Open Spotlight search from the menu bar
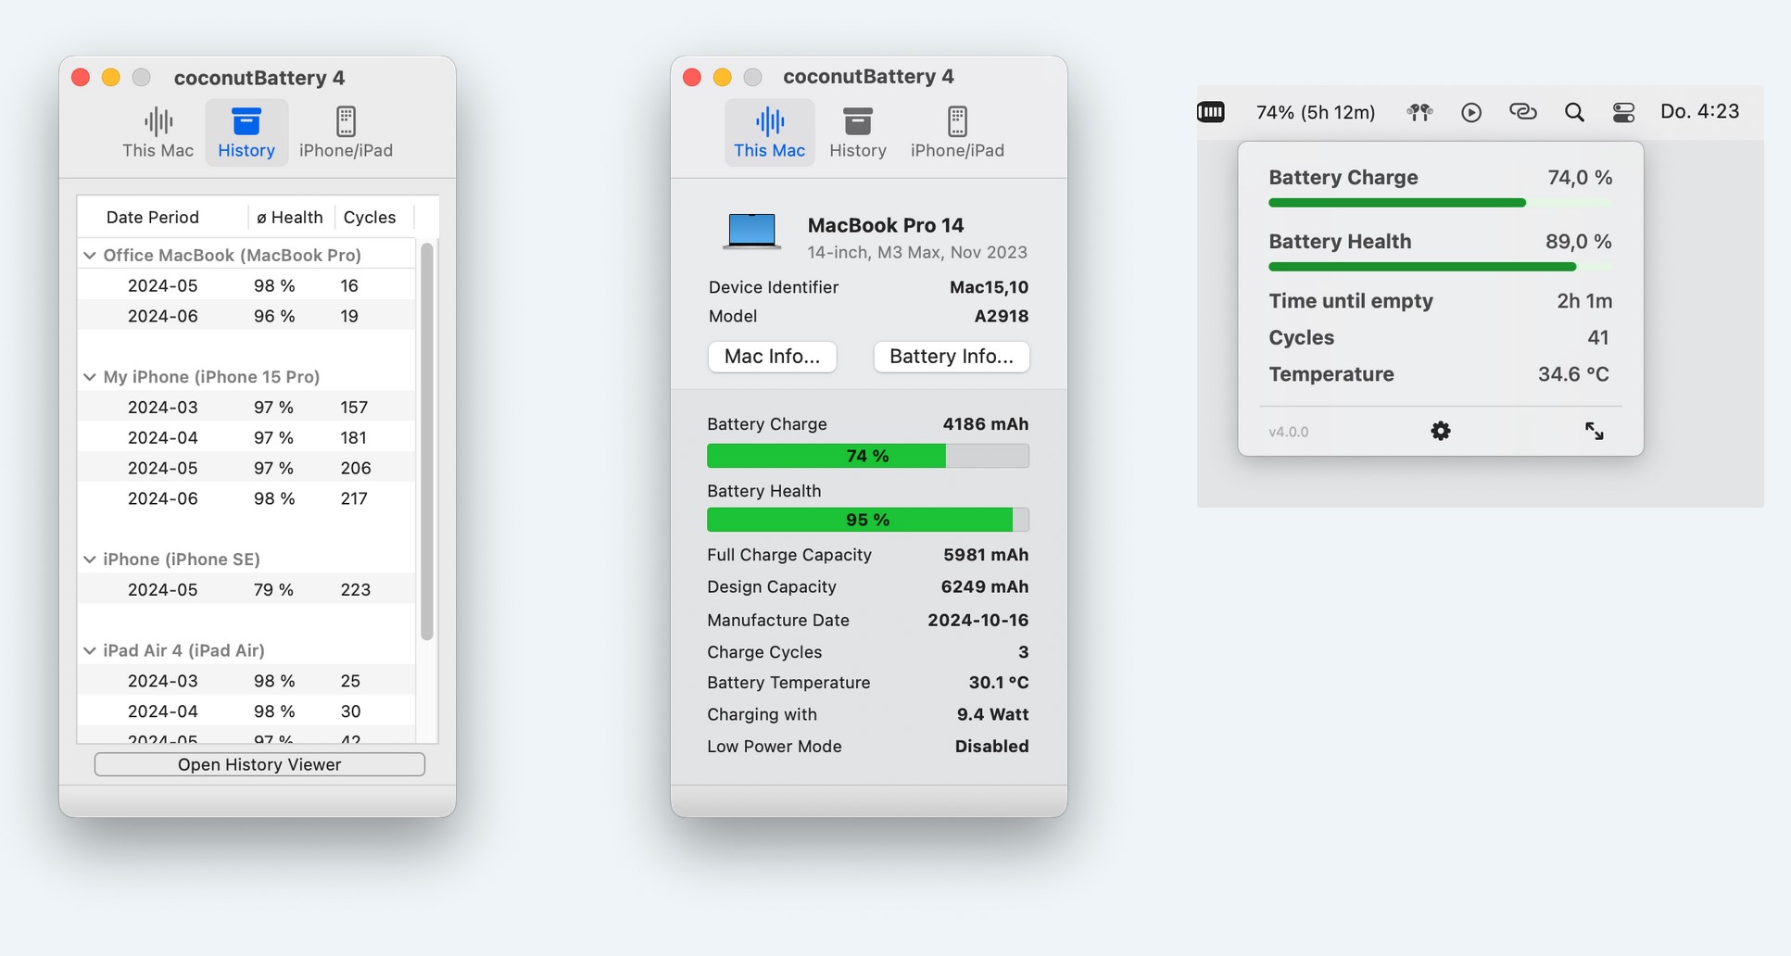Viewport: 1791px width, 956px height. click(1573, 111)
